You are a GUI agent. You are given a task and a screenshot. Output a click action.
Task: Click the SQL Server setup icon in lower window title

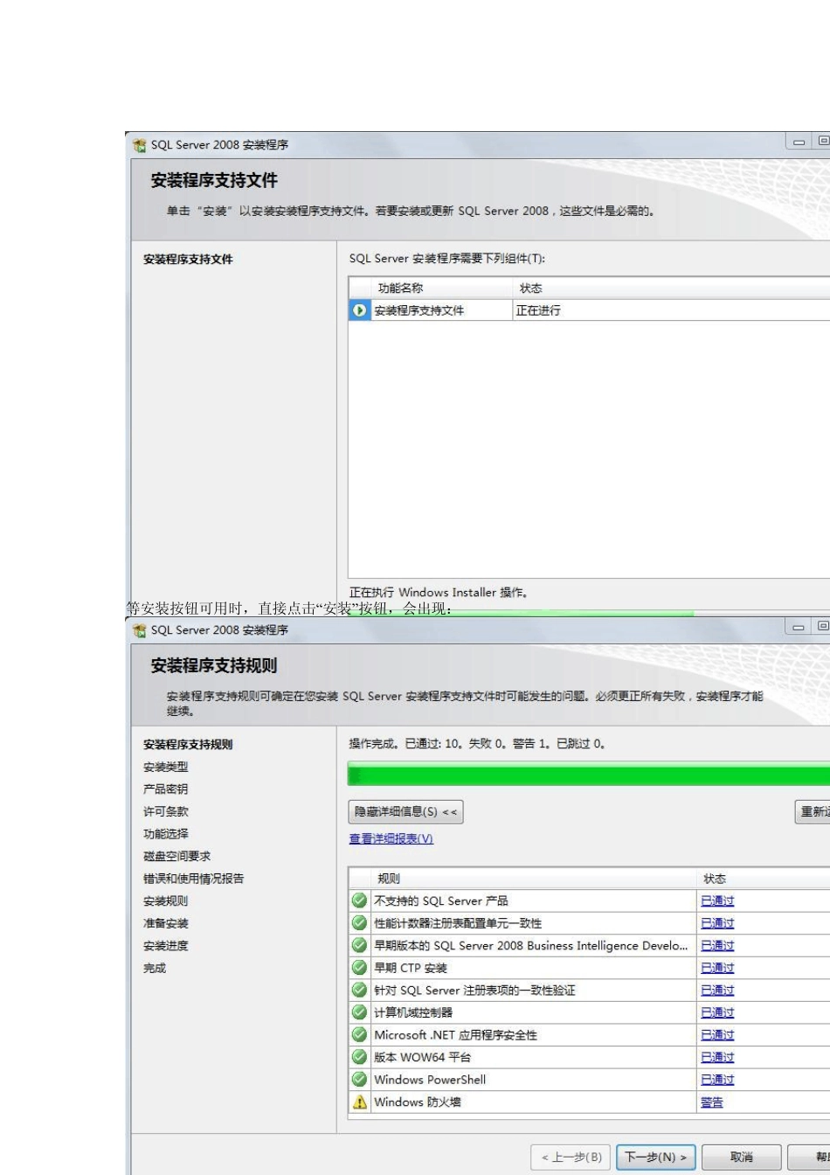tap(139, 630)
